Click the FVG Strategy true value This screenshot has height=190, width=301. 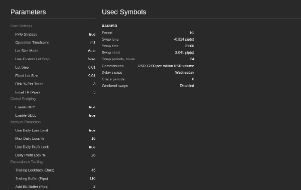point(92,35)
